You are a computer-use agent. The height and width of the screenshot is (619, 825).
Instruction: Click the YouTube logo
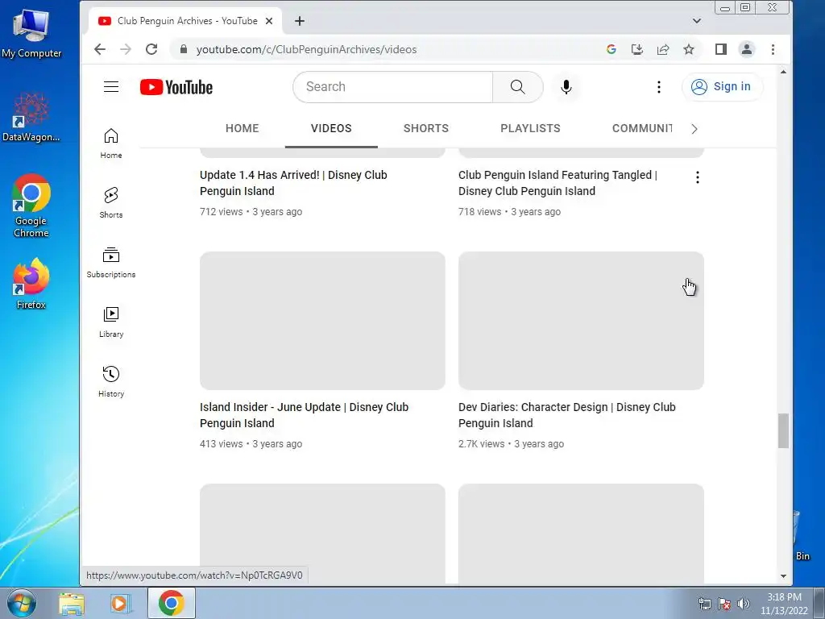pos(176,87)
